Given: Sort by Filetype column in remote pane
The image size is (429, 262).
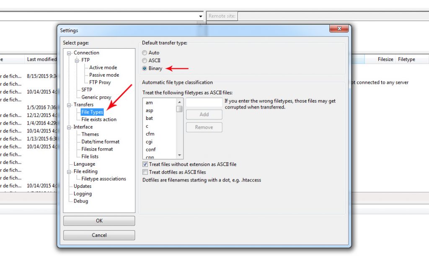Looking at the screenshot, I should 406,60.
